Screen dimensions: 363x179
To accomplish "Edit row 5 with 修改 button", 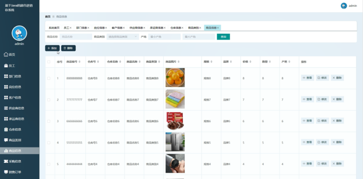I will pos(322,164).
